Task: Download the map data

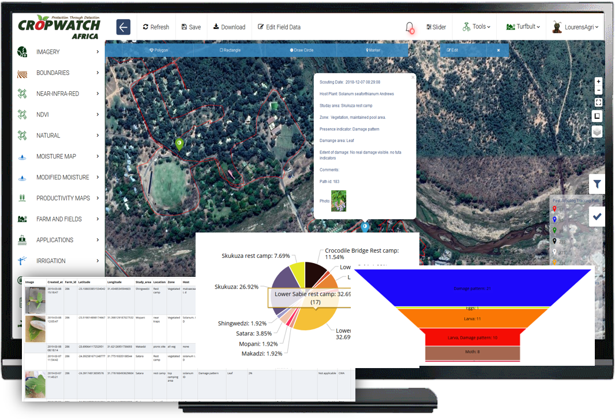Action: (230, 27)
